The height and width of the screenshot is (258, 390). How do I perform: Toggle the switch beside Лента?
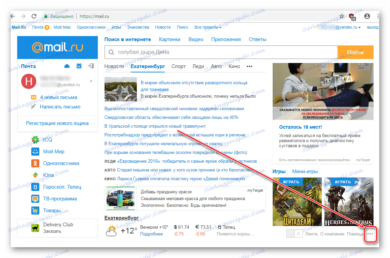(x=295, y=234)
